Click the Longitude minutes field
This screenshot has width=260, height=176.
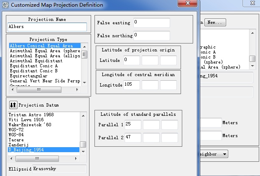[x=150, y=85]
